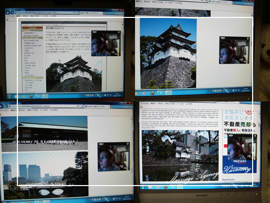Open Explorer folder on the taskbar showing 20:40
The image size is (270, 203).
coord(16,96)
